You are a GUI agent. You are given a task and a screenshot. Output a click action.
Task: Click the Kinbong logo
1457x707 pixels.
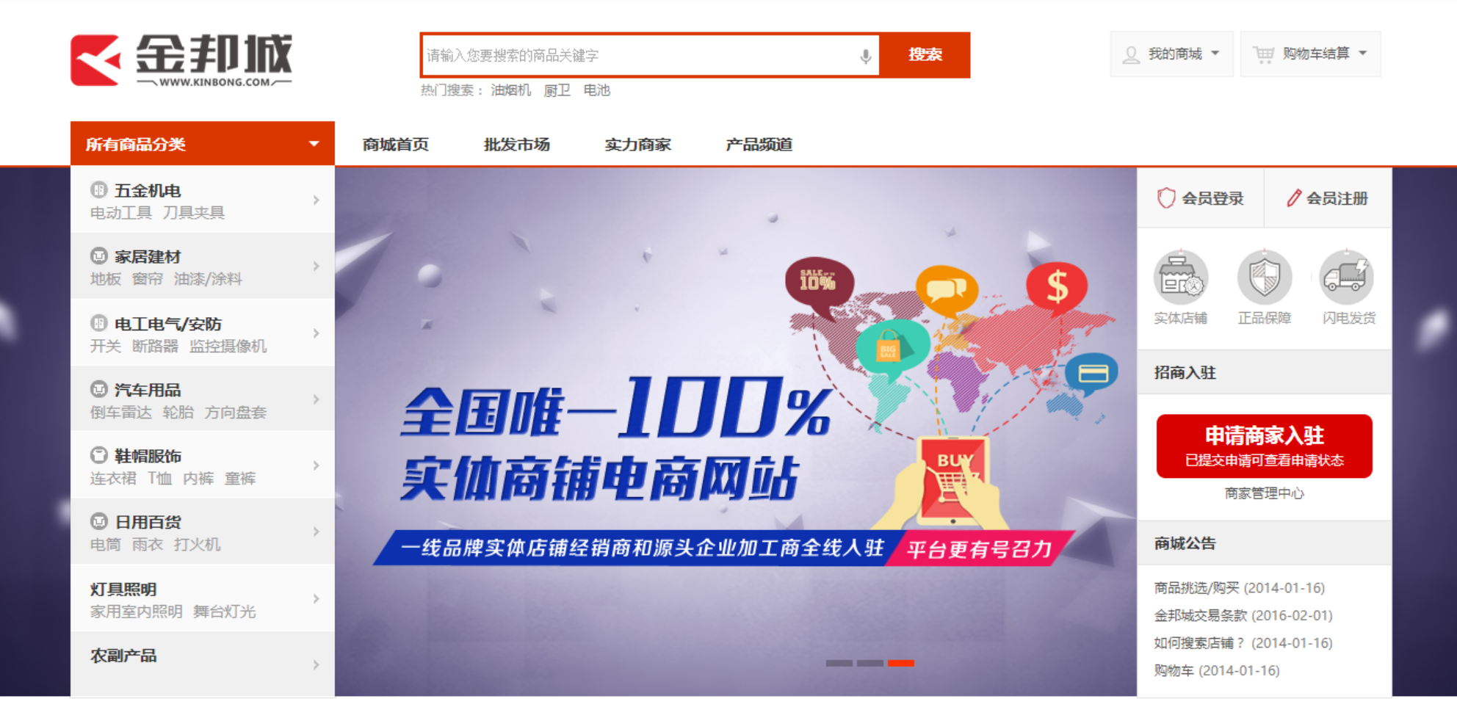click(181, 59)
